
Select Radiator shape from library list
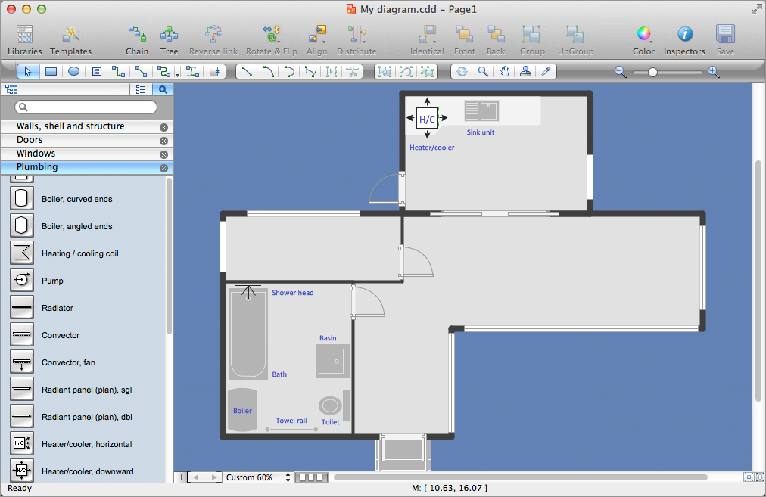click(x=57, y=308)
